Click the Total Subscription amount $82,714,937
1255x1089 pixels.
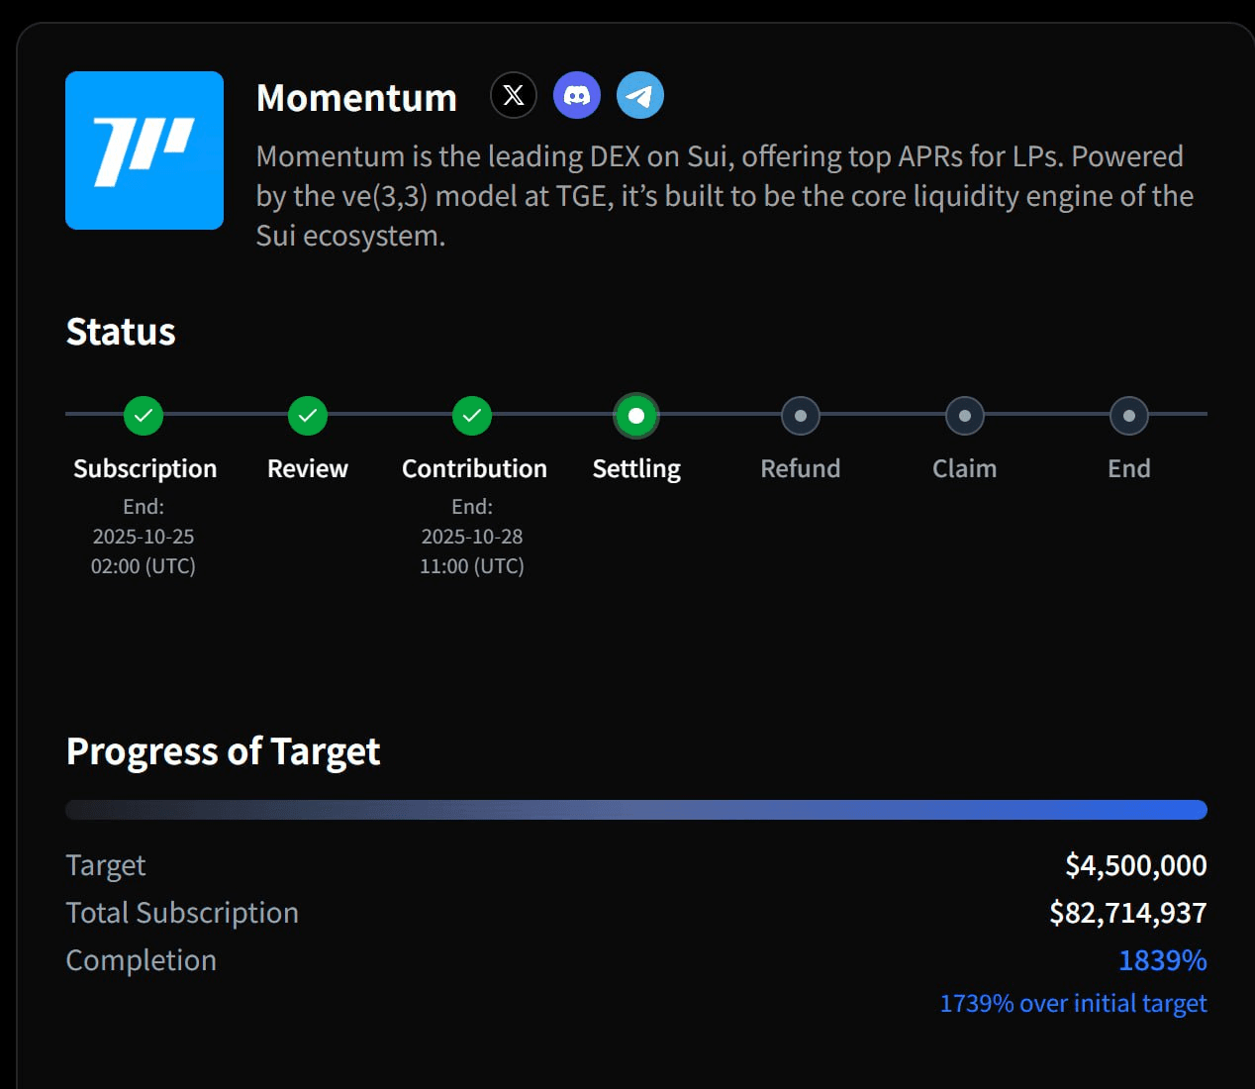coord(1127,913)
